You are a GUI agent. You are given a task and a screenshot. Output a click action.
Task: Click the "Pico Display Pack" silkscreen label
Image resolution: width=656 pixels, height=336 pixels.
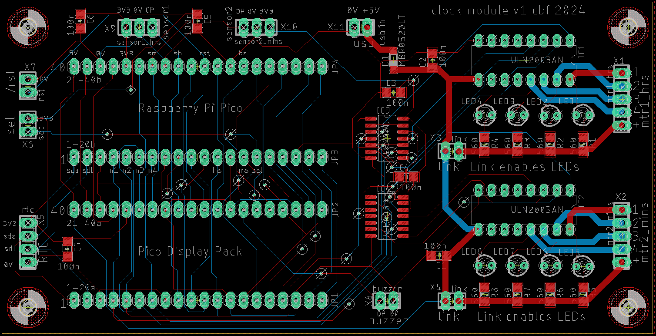click(190, 252)
